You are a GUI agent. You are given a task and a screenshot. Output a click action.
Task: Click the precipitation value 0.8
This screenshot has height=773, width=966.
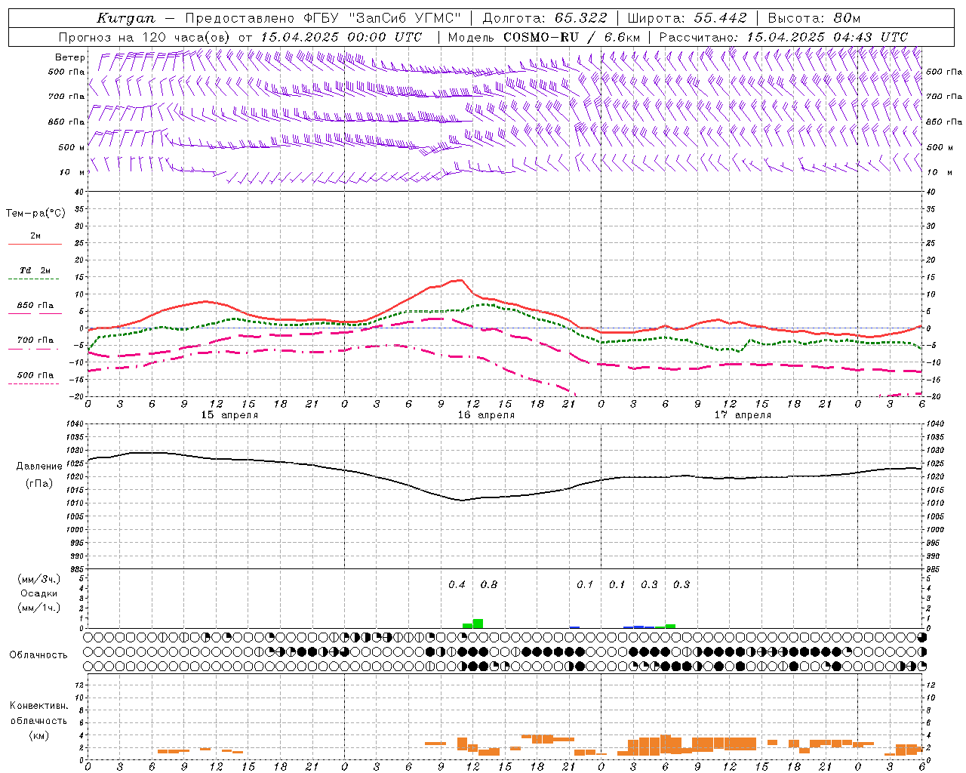[489, 584]
